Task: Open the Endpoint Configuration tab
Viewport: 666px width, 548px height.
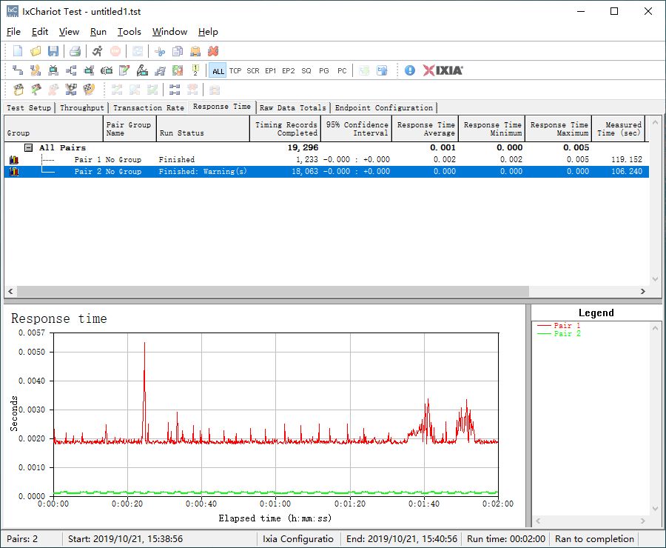Action: 384,108
